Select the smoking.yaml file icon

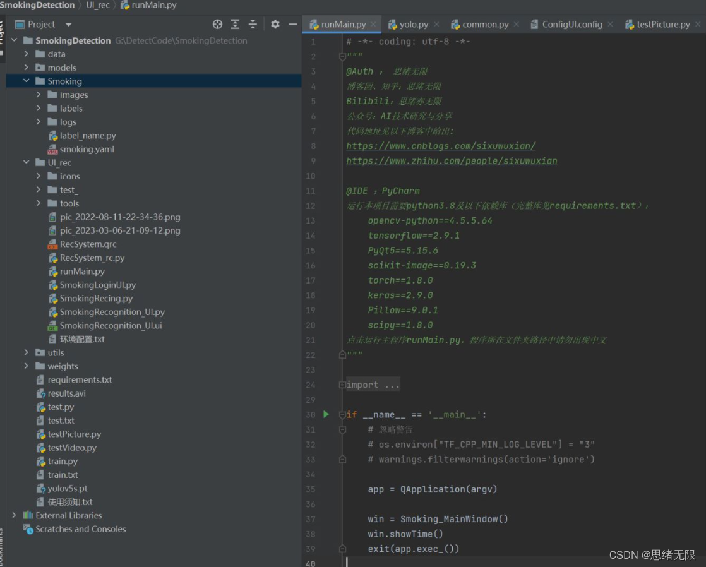[x=52, y=150]
